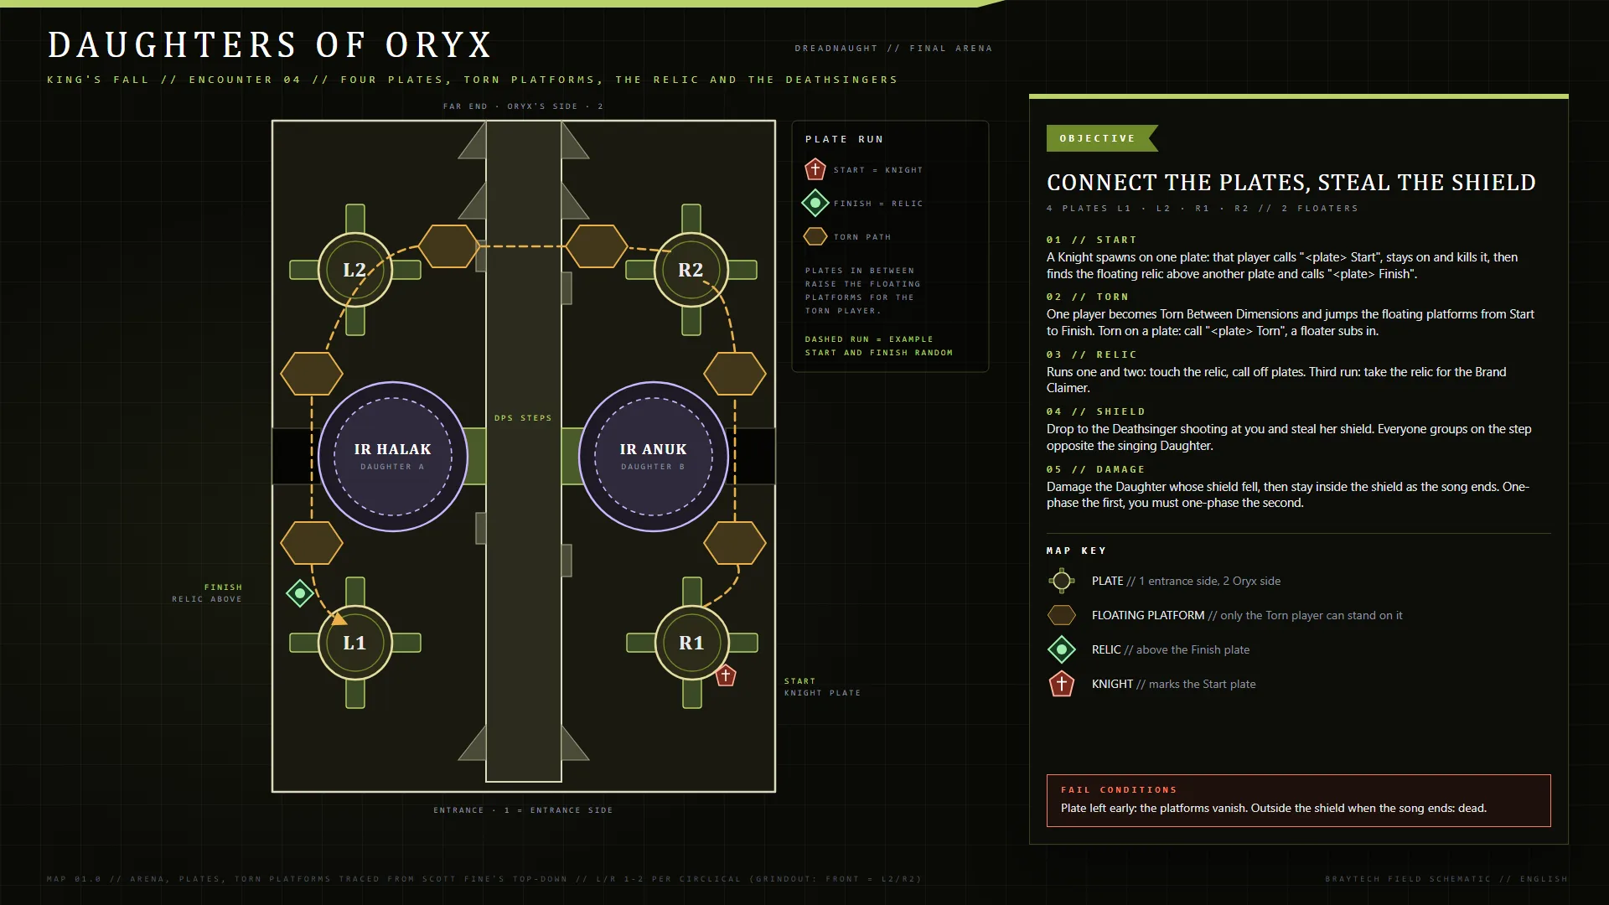This screenshot has height=905, width=1609.
Task: Click 'BRAYTECH FIELD SCHEMATIC // ENGLISH' footer text
Action: tap(1446, 879)
